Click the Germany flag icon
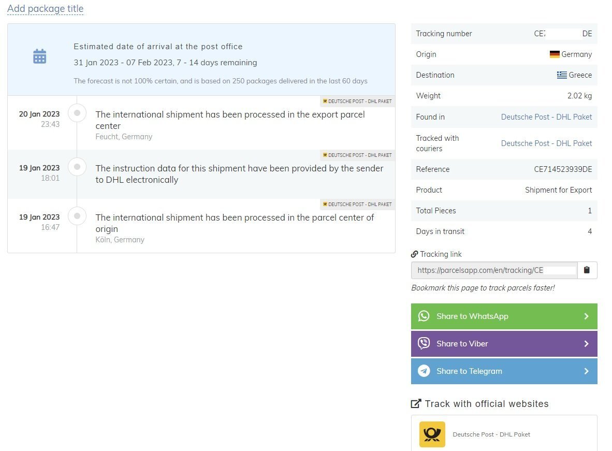Image resolution: width=612 pixels, height=451 pixels. [x=555, y=54]
